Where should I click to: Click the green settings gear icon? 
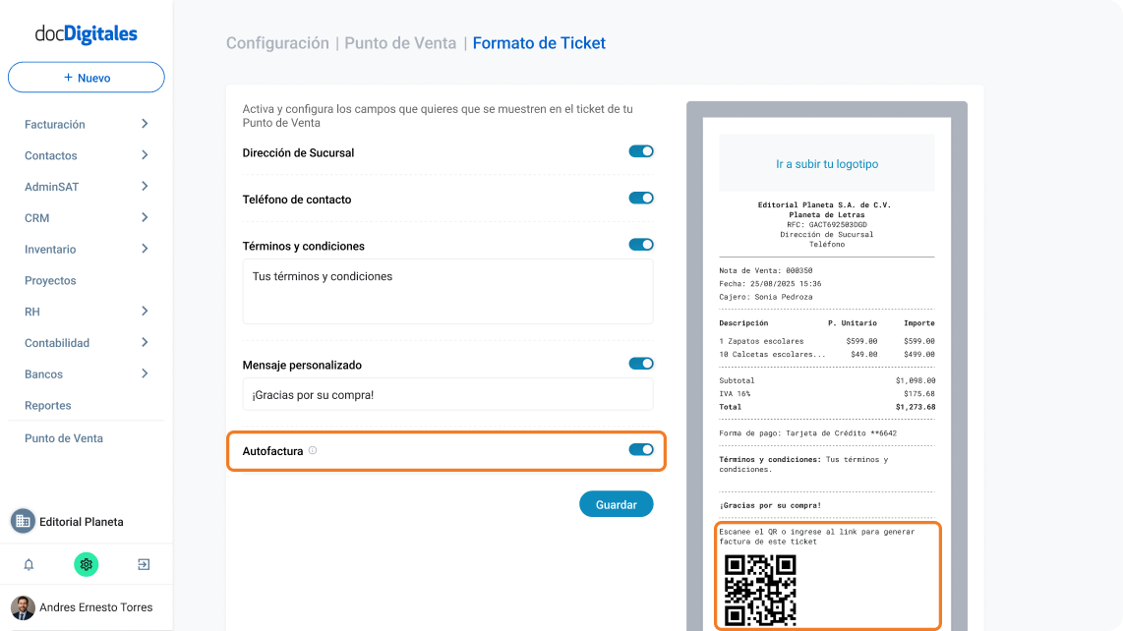coord(86,564)
